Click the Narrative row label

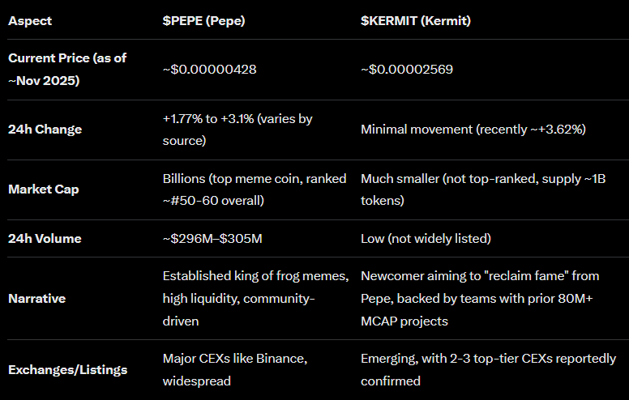36,298
